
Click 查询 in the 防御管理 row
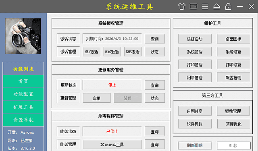pyautogui.click(x=155, y=145)
